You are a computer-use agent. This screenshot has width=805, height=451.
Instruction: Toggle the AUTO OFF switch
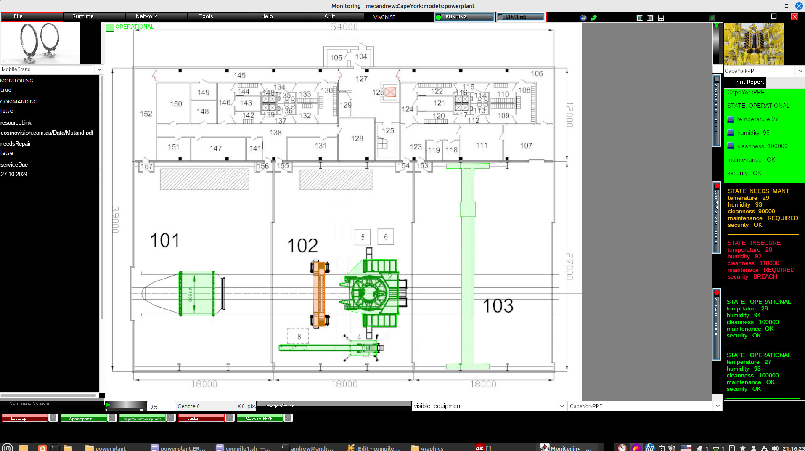tap(716, 324)
